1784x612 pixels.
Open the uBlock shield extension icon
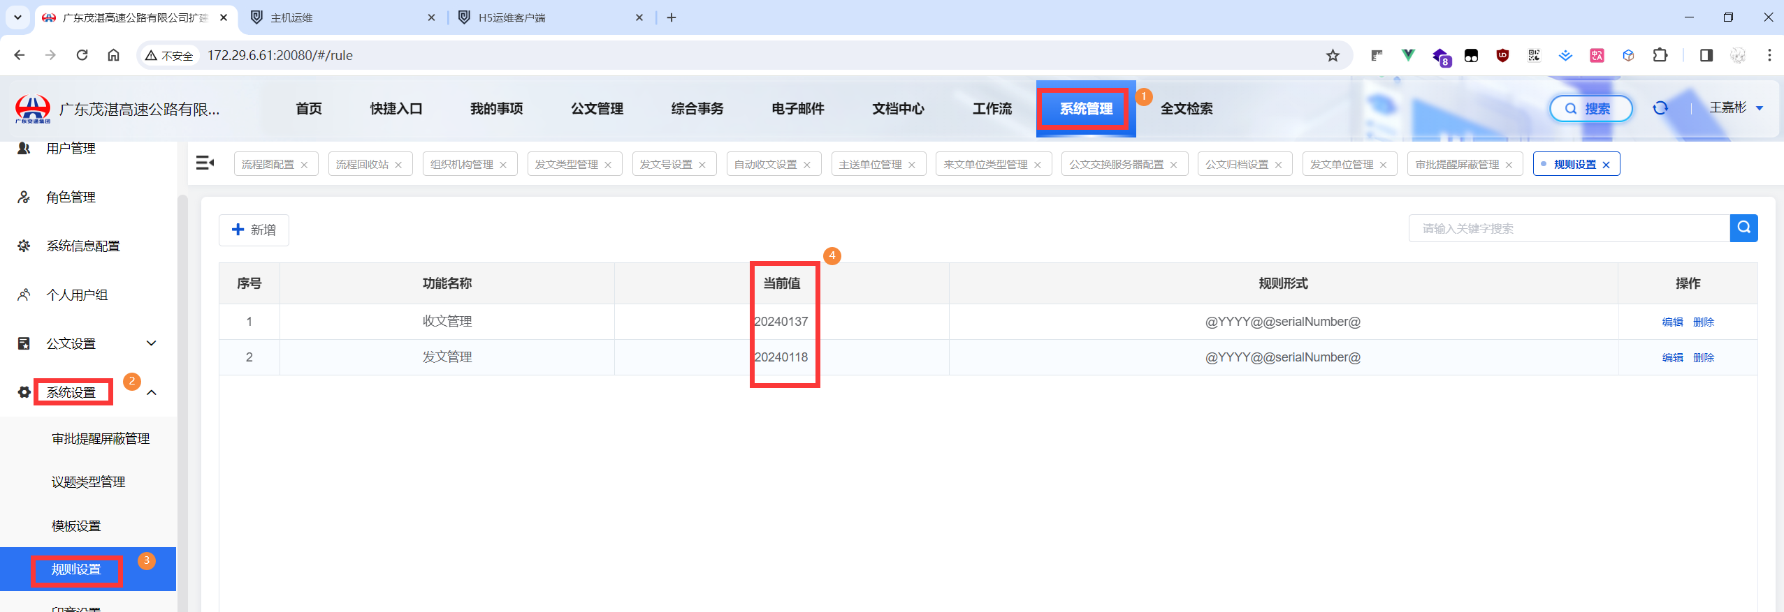(x=1502, y=55)
